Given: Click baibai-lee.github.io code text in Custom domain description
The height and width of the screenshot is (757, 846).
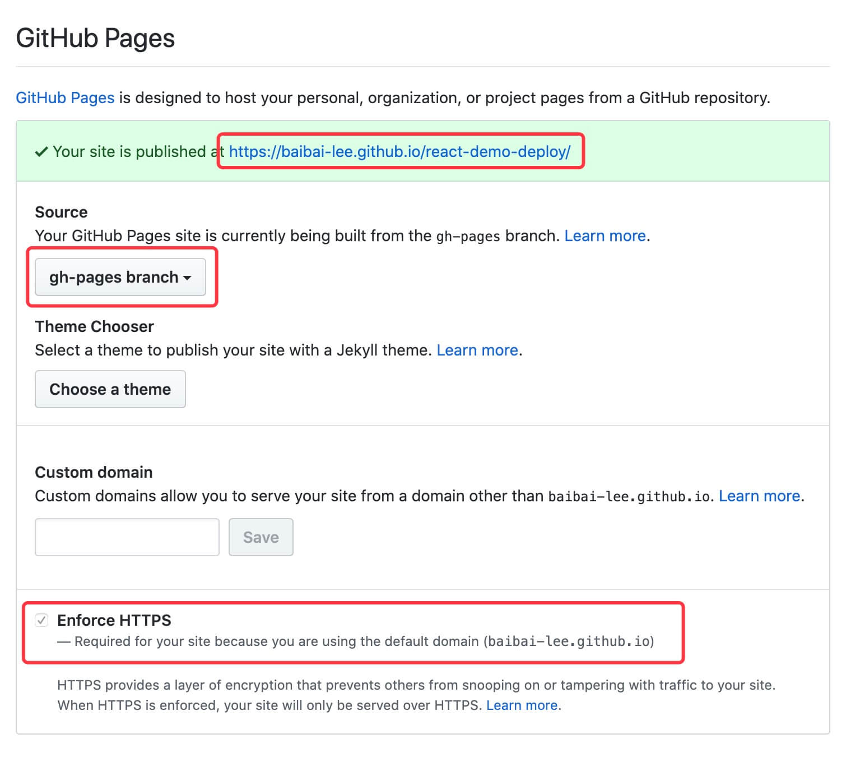Looking at the screenshot, I should (x=629, y=496).
